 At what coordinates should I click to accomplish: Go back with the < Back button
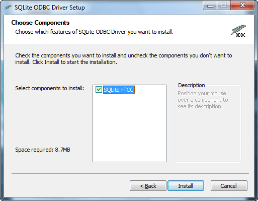pyautogui.click(x=148, y=186)
